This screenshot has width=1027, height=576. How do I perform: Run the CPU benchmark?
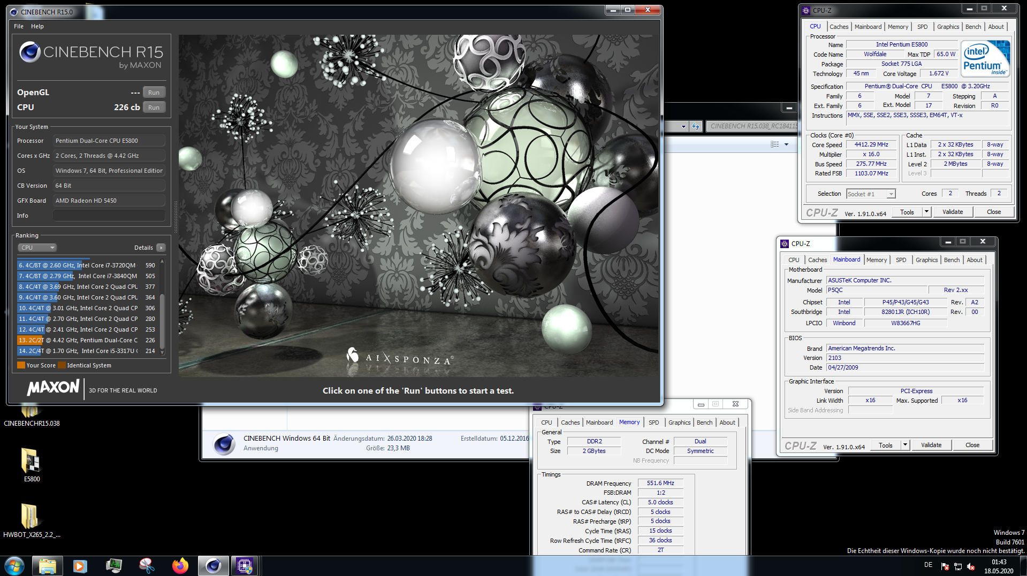coord(154,107)
